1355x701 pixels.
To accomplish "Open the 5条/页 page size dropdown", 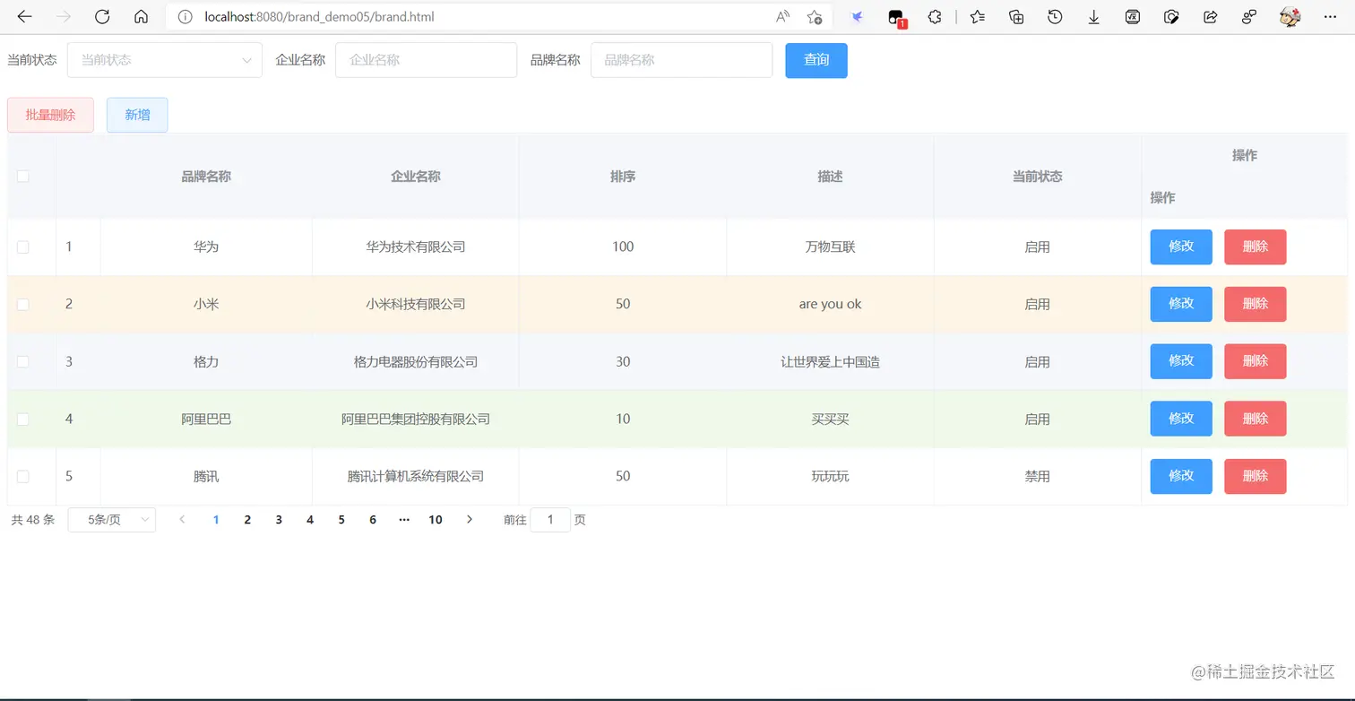I will [112, 520].
